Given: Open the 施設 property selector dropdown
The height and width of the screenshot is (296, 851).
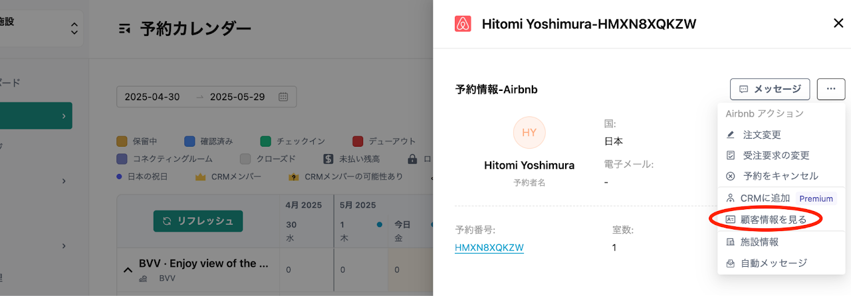Looking at the screenshot, I should tap(74, 29).
